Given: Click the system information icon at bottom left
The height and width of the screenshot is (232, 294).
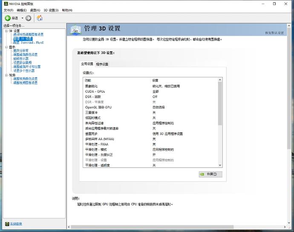Looking at the screenshot, I should point(7,224).
